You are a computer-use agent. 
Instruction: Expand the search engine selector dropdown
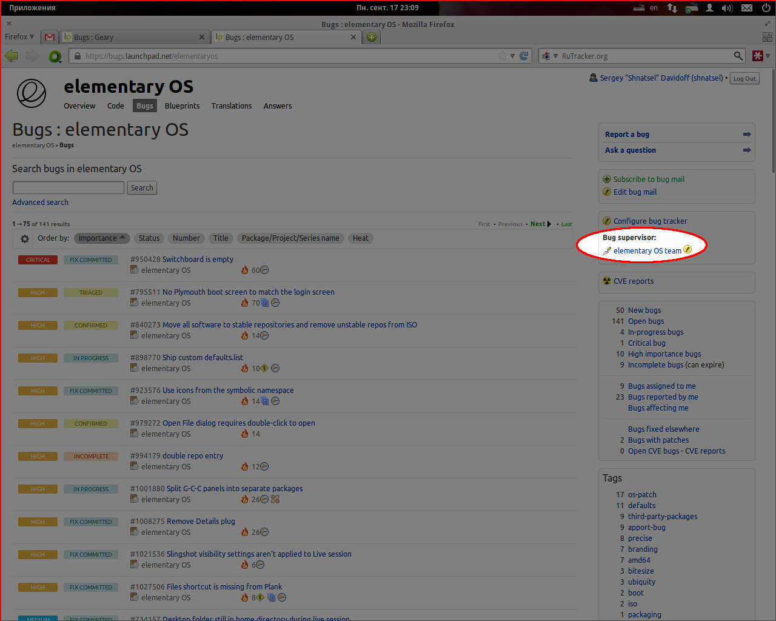click(x=549, y=56)
